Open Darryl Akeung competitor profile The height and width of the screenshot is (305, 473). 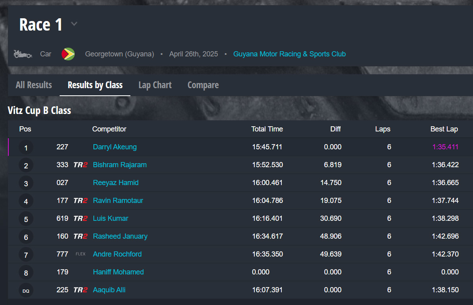(115, 147)
